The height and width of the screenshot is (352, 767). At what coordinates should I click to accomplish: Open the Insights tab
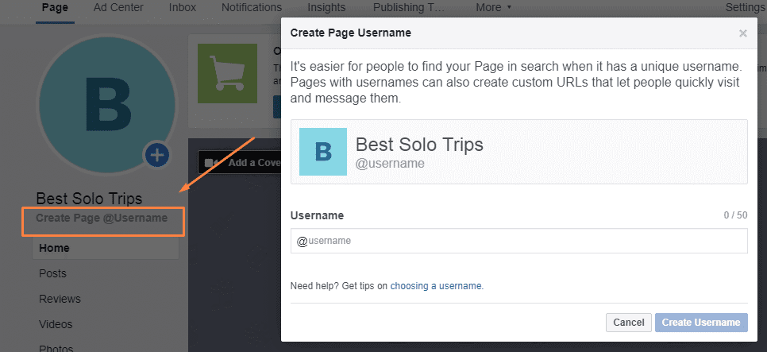tap(326, 7)
